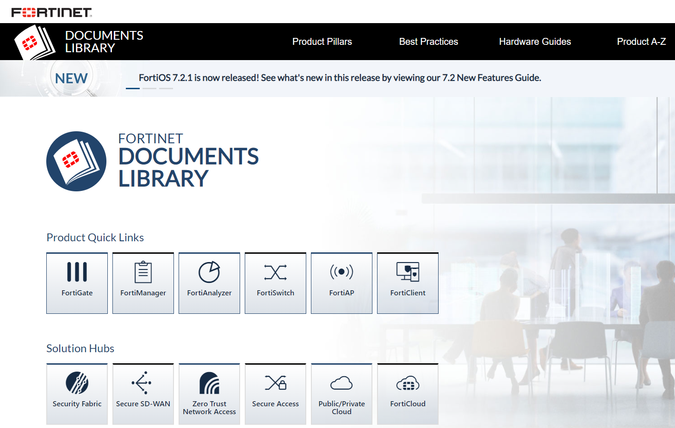Select the second announcement slide indicator
The image size is (675, 428).
point(149,88)
